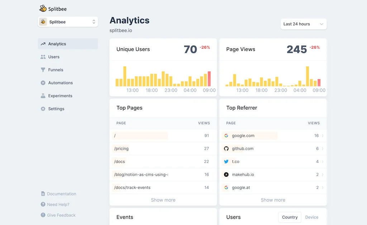Expand google.com referrer row chevron
367x225 pixels.
(x=323, y=136)
